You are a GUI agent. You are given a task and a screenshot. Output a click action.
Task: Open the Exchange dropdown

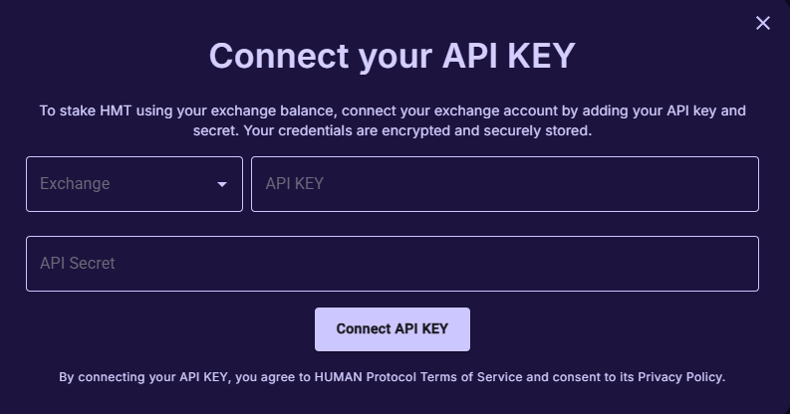click(x=133, y=184)
